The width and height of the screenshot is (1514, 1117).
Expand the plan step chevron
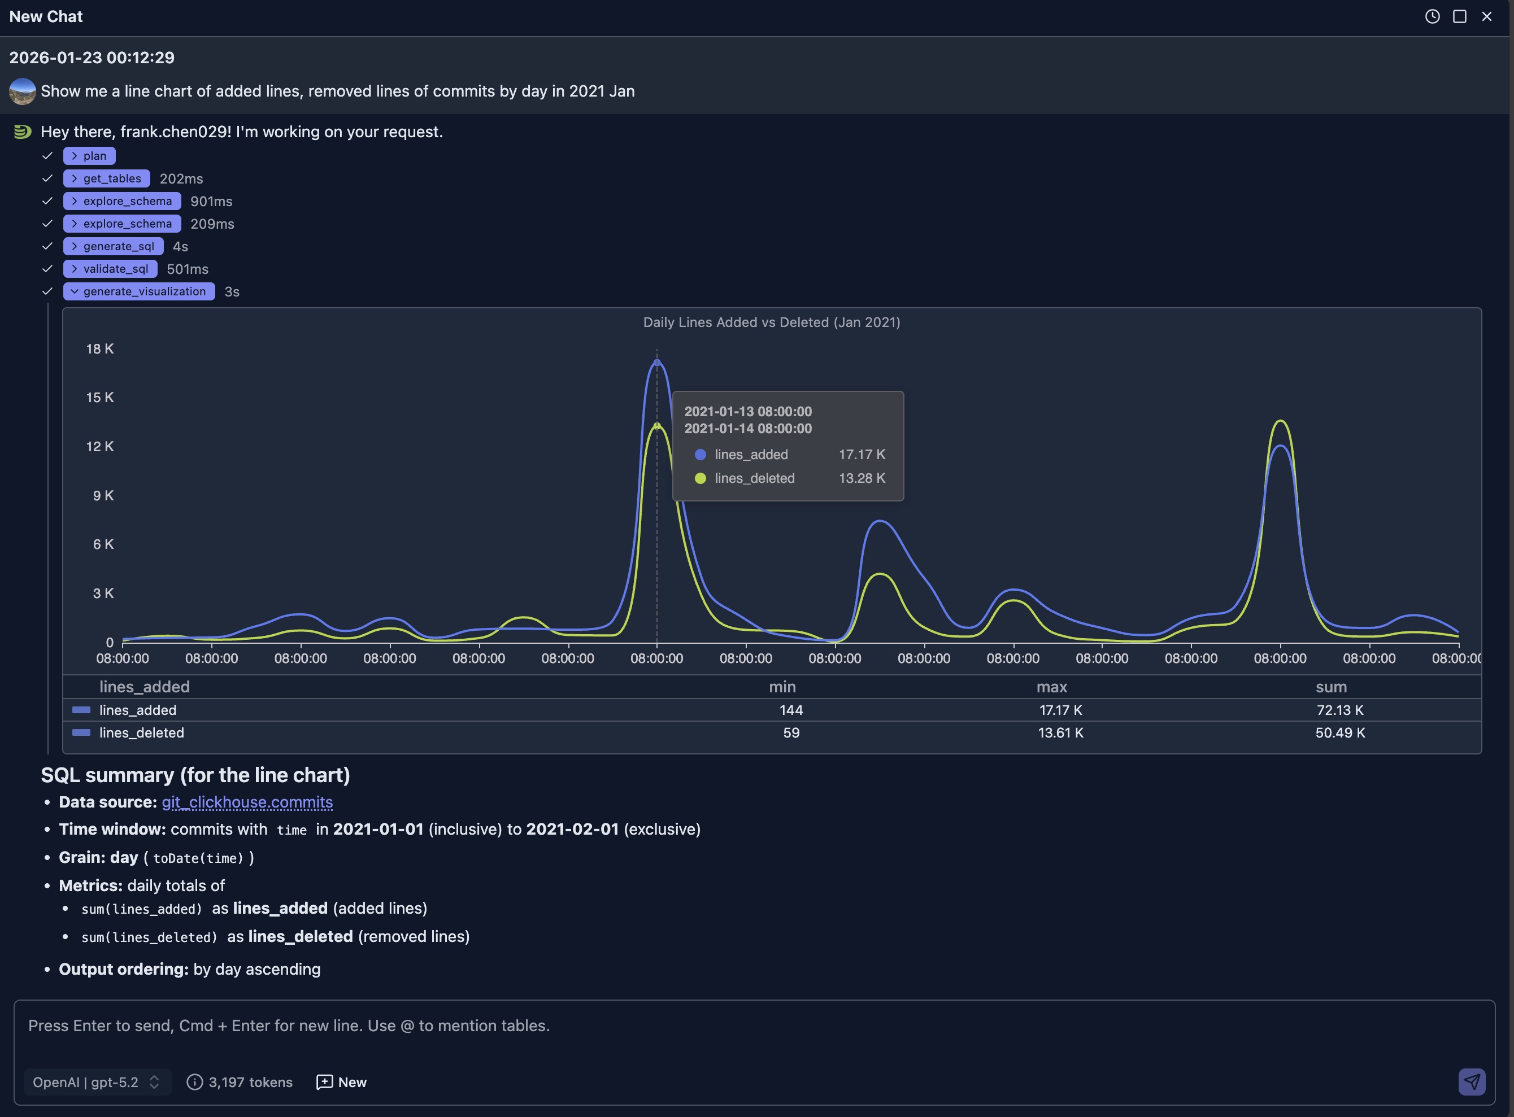tap(75, 155)
